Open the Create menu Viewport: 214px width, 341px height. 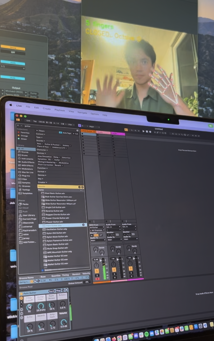[46, 108]
